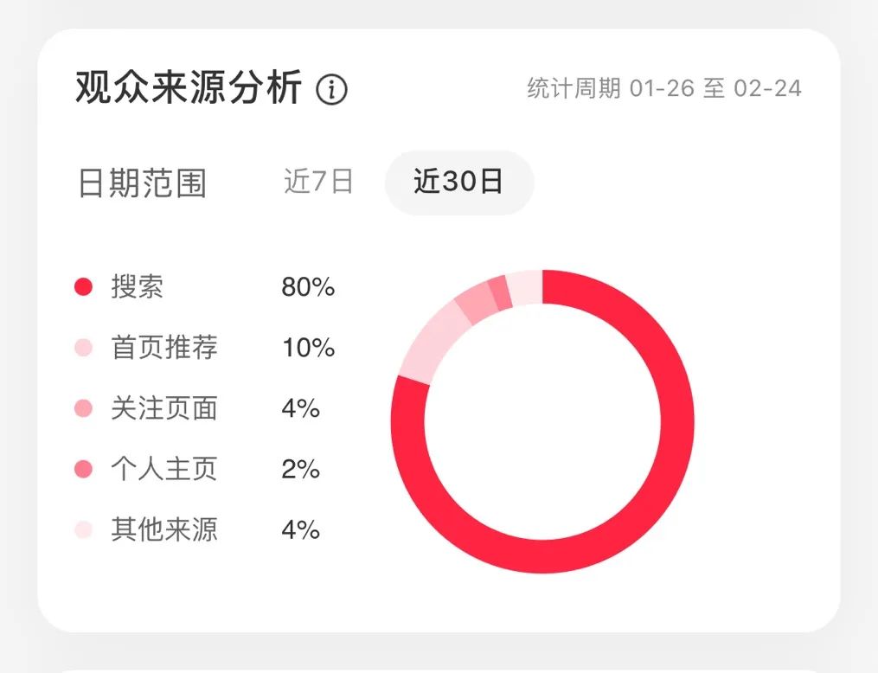The height and width of the screenshot is (673, 878).
Task: Click the 10% homepage recommendation value
Action: 309,348
